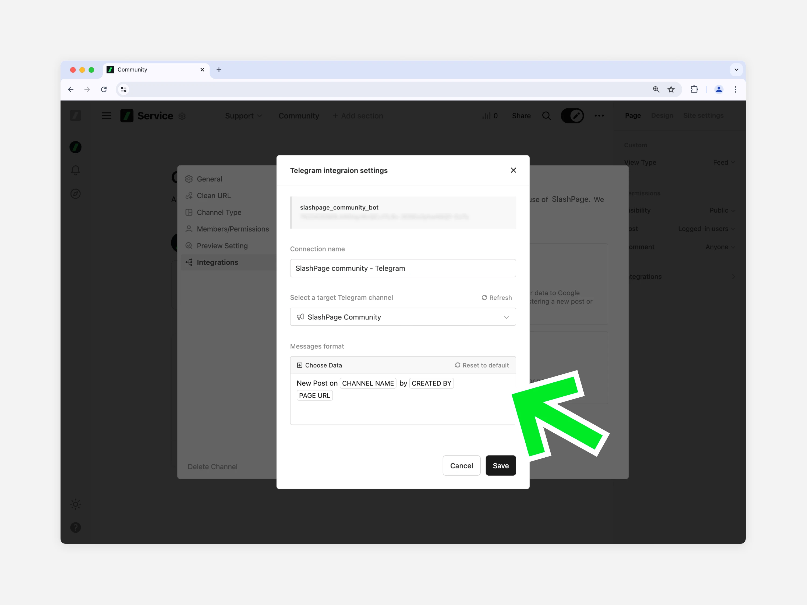Switch to the Site settings tab
Screen dimensions: 807x605
703,115
